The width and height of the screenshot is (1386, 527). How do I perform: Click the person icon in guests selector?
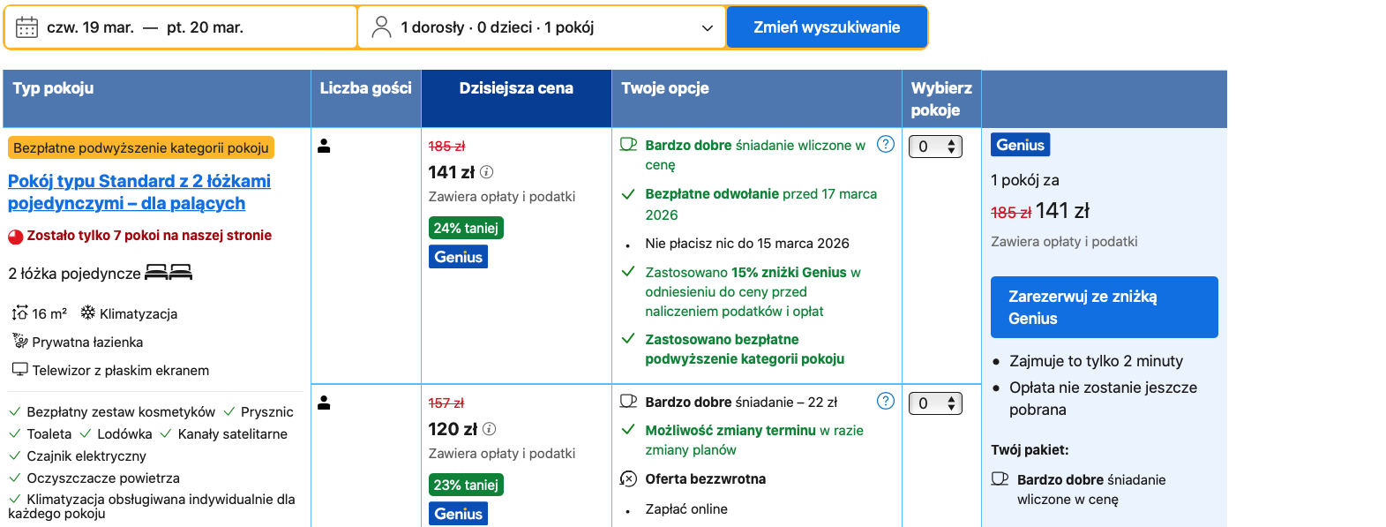(381, 27)
